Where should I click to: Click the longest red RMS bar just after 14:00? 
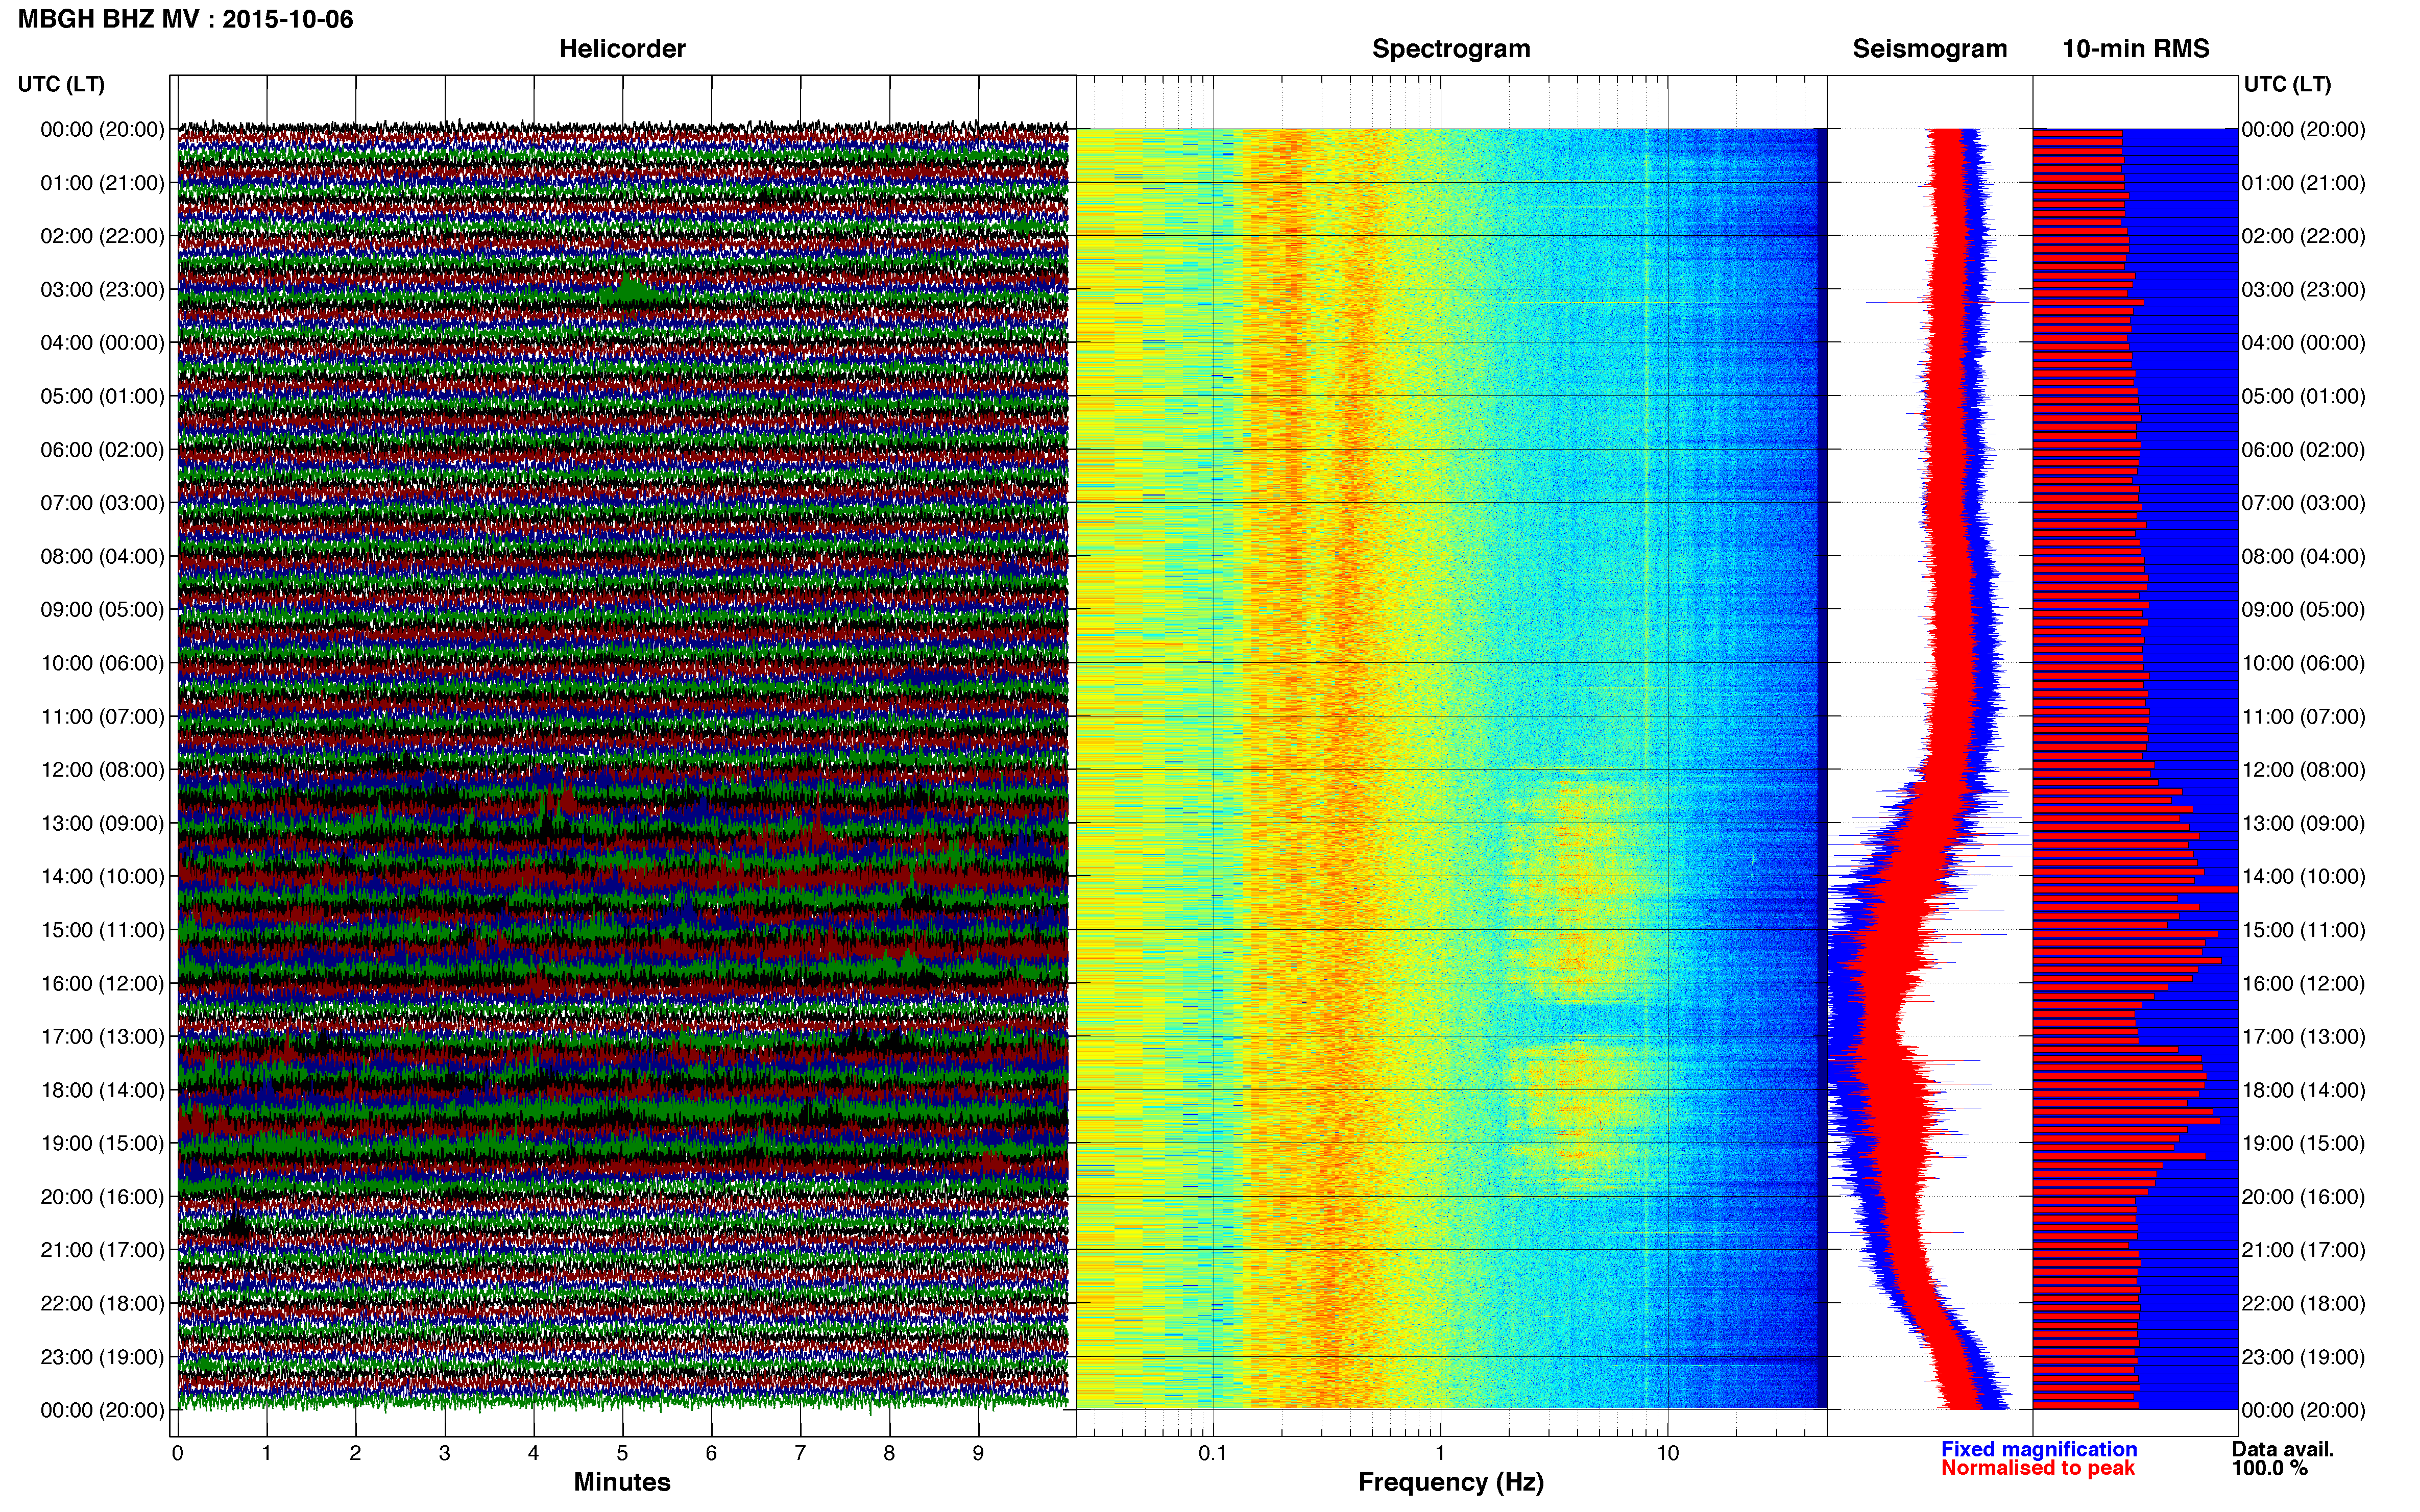pyautogui.click(x=2135, y=889)
